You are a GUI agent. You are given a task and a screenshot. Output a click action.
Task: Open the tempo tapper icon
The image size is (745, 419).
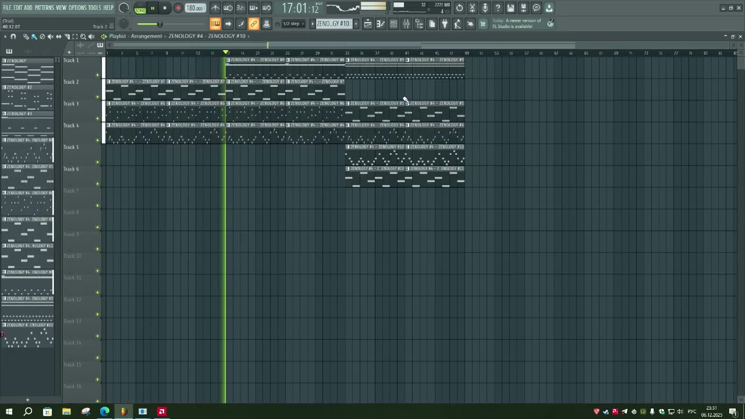tap(457, 24)
